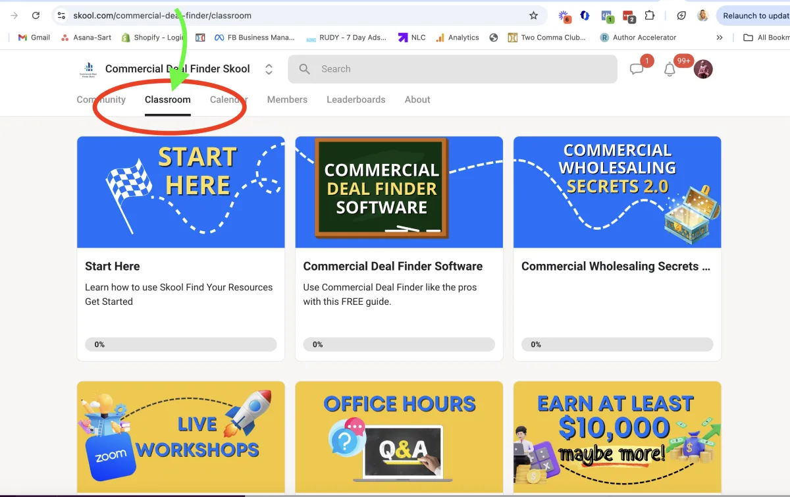Click the browser address bar URL
This screenshot has height=497, width=790.
162,15
